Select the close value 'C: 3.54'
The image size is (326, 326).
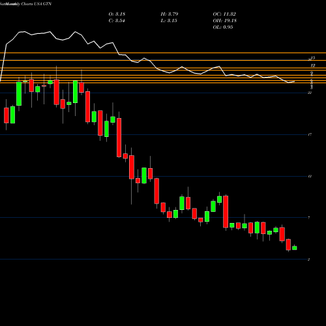pos(117,21)
